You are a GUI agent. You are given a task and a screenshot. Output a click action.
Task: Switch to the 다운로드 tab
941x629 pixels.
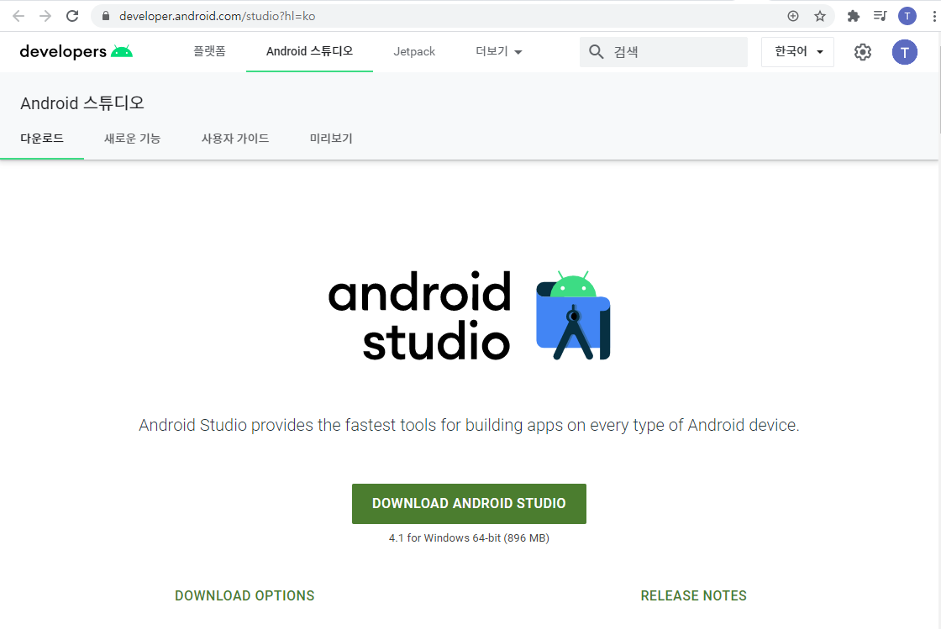tap(42, 139)
